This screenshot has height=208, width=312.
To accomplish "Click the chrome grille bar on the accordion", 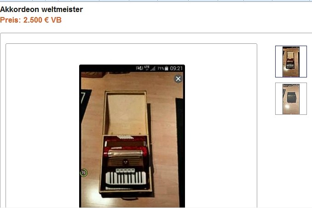I will coord(125,154).
